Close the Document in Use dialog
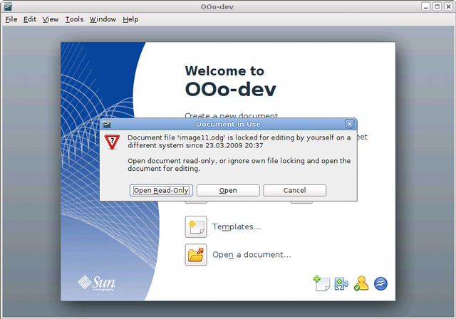Viewport: 456px width, 319px height. (349, 124)
